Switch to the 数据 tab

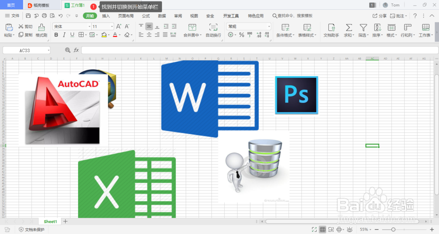pos(162,16)
